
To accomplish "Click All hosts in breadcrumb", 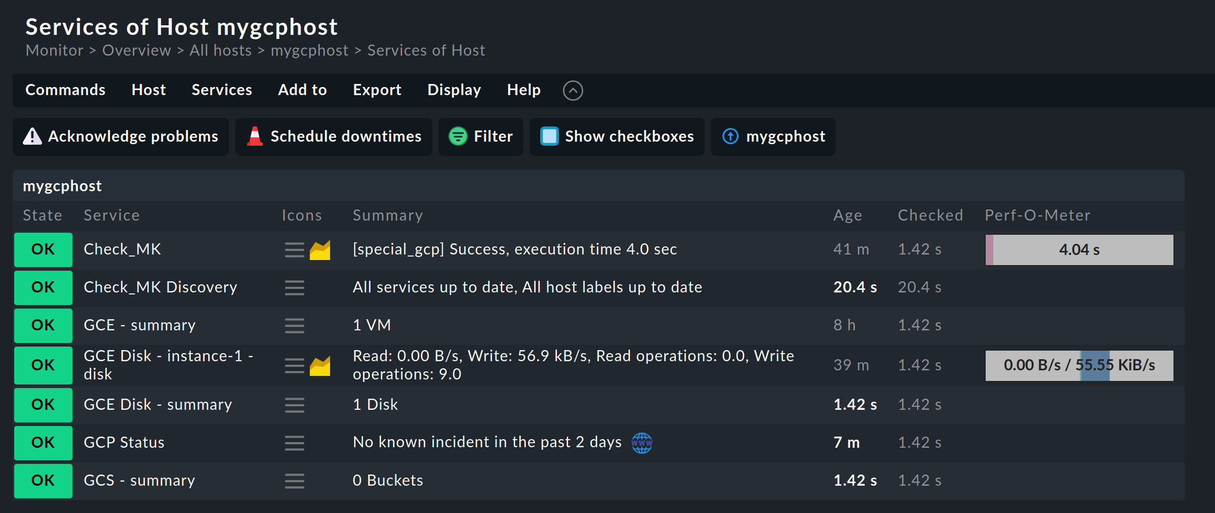I will [x=220, y=51].
